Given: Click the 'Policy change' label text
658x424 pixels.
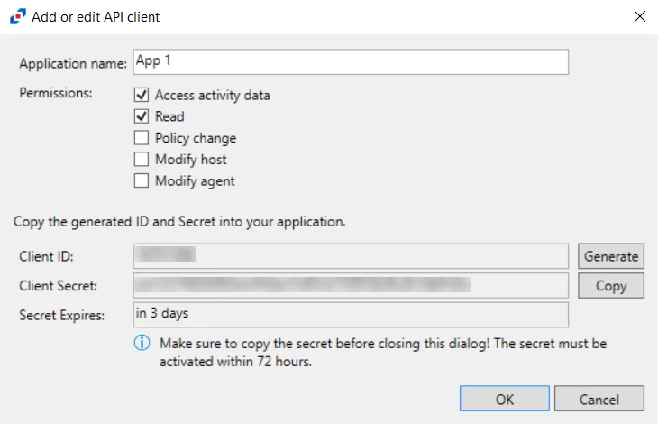Looking at the screenshot, I should 196,138.
